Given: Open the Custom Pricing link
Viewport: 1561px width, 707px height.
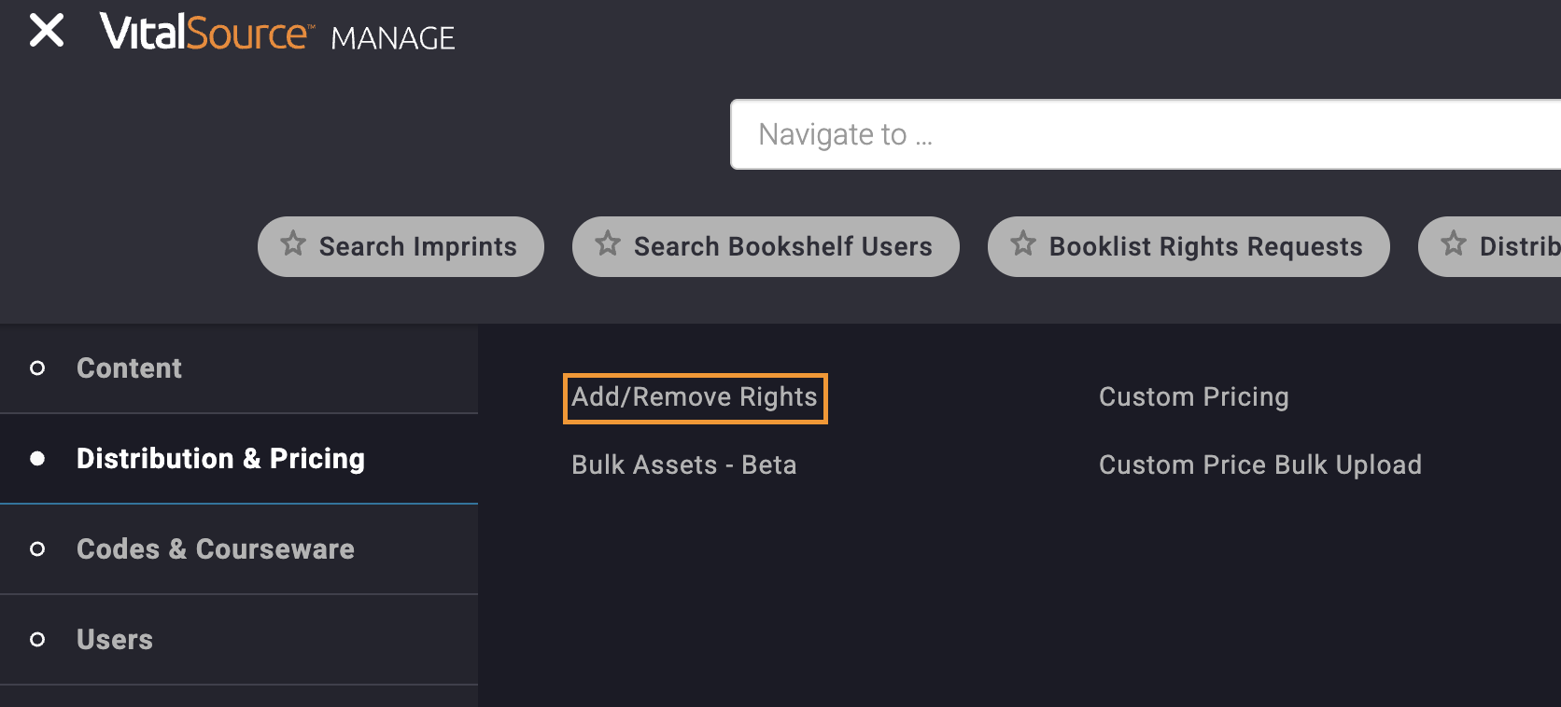Looking at the screenshot, I should coord(1193,397).
